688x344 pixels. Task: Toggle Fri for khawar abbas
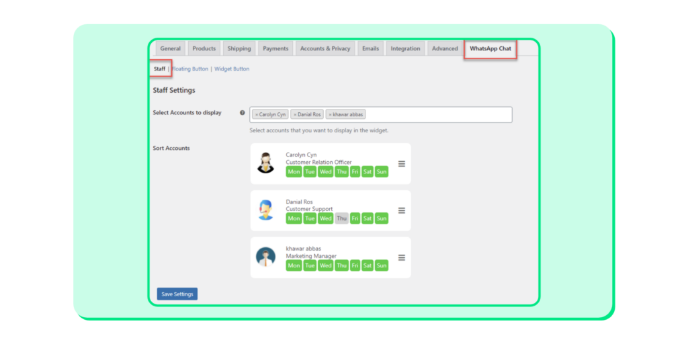pyautogui.click(x=355, y=265)
